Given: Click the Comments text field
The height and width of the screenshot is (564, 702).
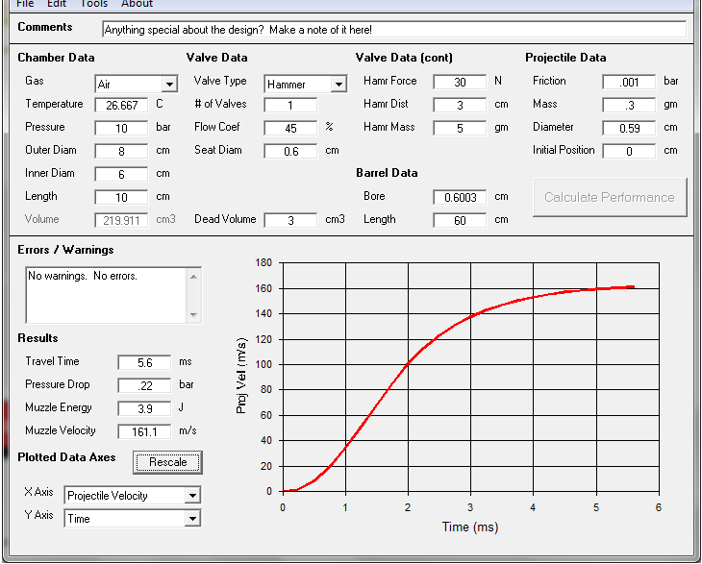Looking at the screenshot, I should [x=394, y=30].
